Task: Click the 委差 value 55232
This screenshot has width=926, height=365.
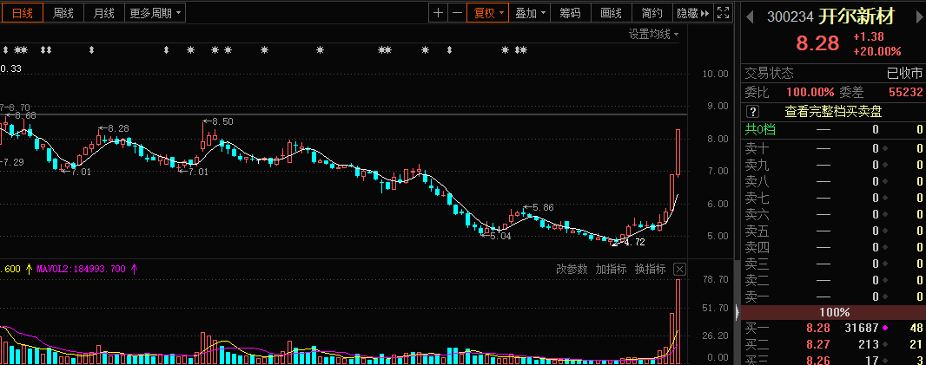Action: pyautogui.click(x=905, y=92)
